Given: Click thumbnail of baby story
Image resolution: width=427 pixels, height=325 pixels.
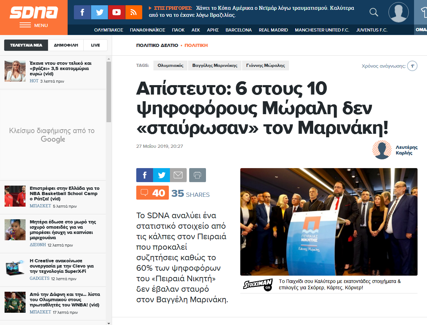Looking at the screenshot, I should [x=15, y=230].
